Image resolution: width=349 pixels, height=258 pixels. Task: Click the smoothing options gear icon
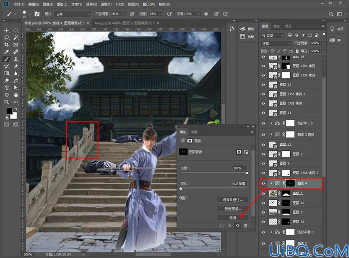(206, 14)
